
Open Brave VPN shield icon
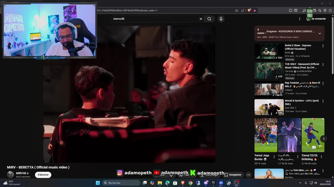click(x=325, y=10)
